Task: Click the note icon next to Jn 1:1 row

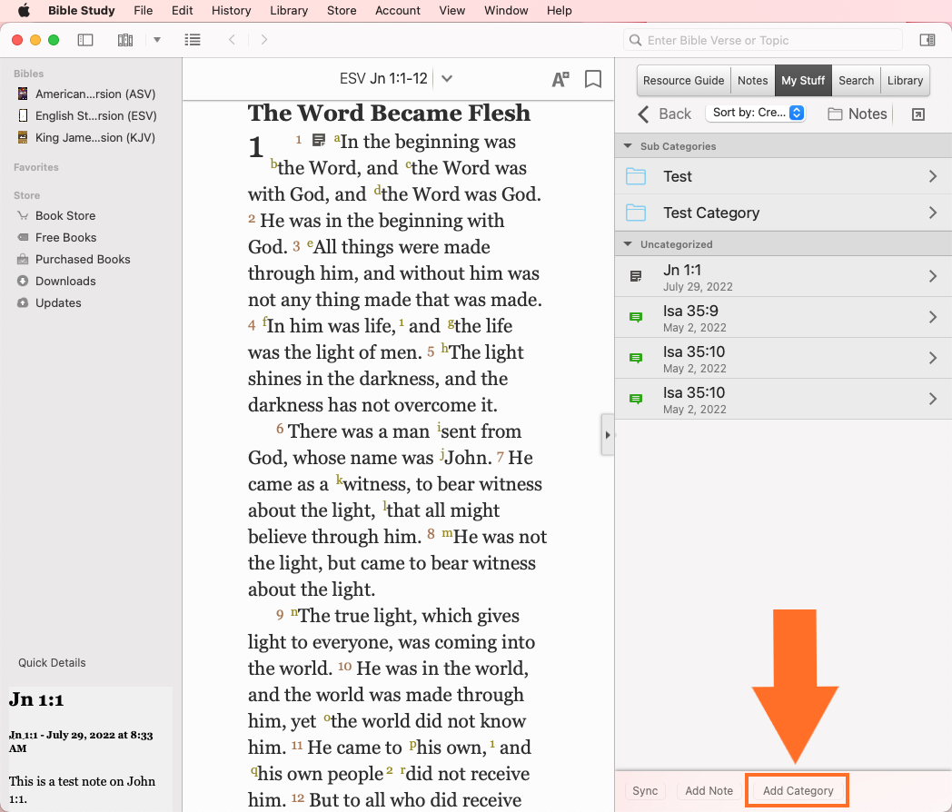Action: click(636, 276)
